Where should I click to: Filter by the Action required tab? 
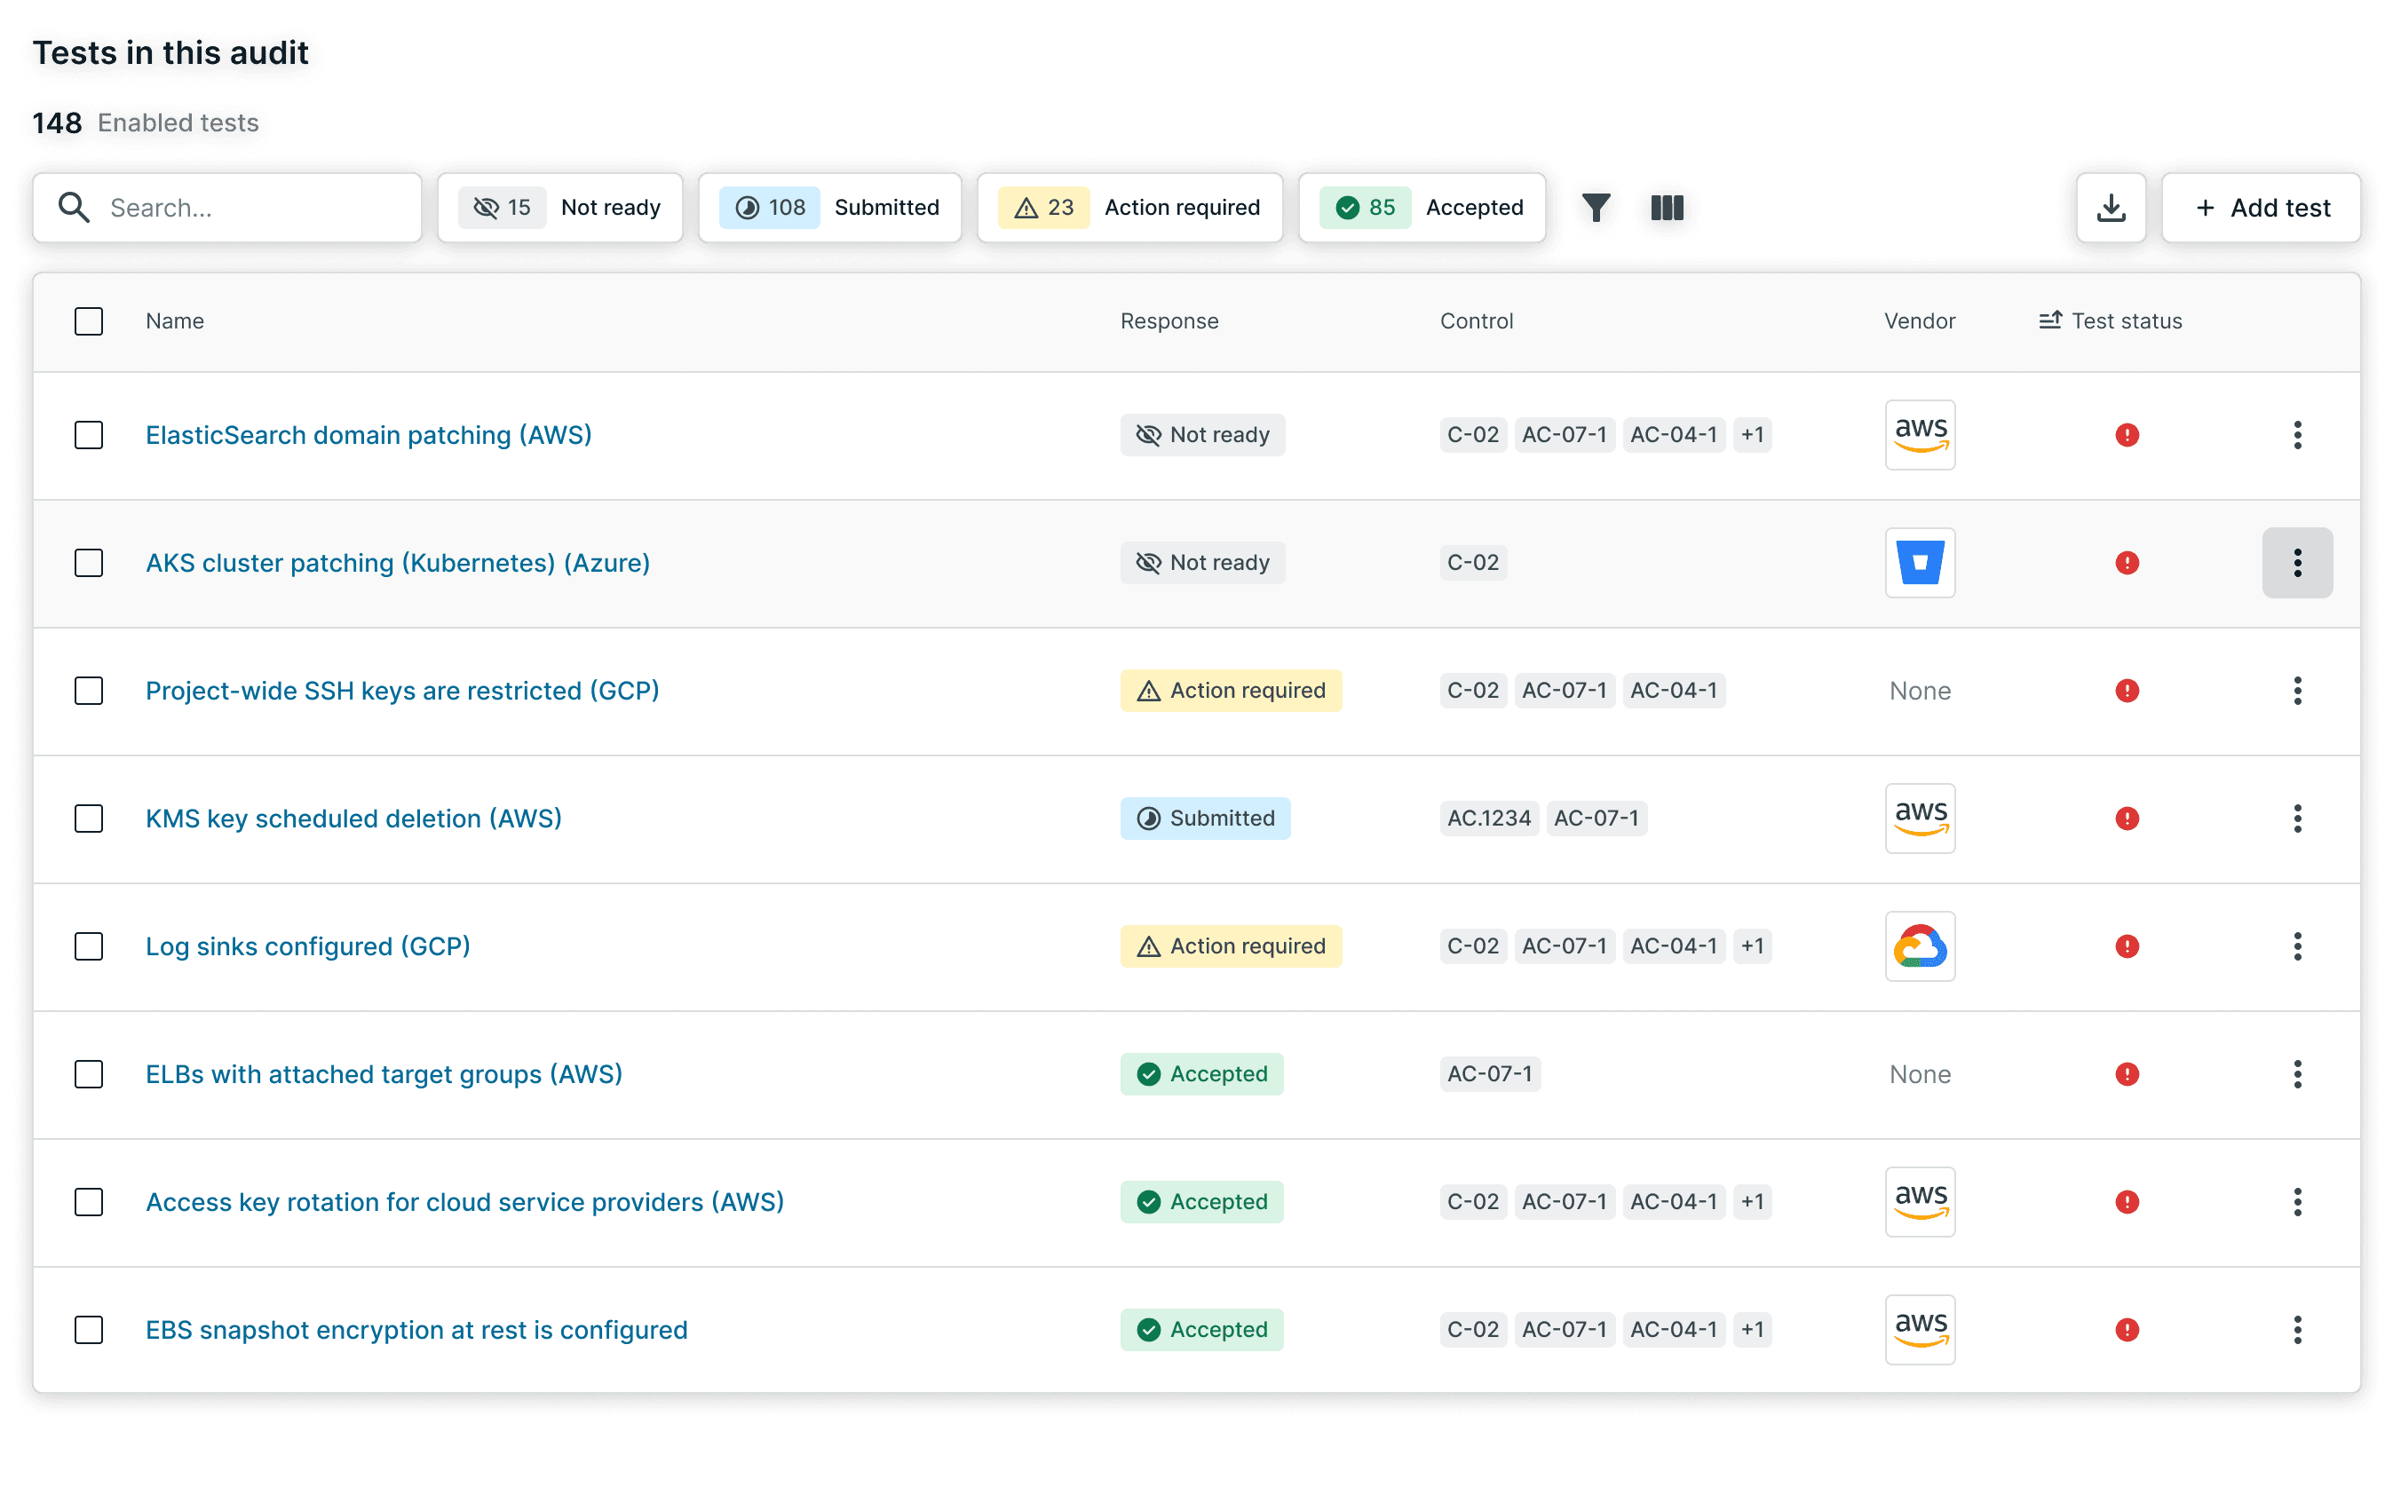[1129, 208]
